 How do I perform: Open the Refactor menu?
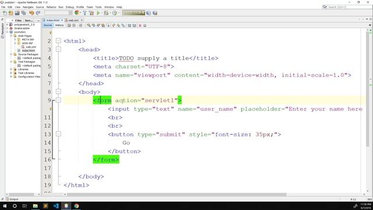click(x=51, y=7)
